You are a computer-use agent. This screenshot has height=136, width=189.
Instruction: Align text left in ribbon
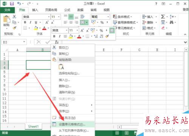(x=65, y=23)
